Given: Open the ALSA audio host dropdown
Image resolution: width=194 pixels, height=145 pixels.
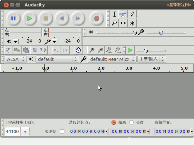Looking at the screenshot, I should [x=16, y=59].
